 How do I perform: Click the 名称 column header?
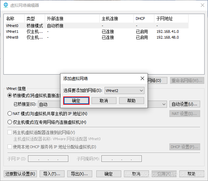click(15, 18)
